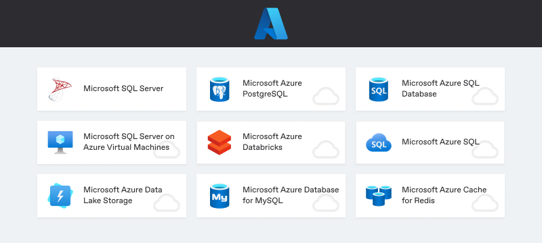The height and width of the screenshot is (243, 542).
Task: Choose Microsoft Azure Cache for Redis text
Action: [444, 195]
